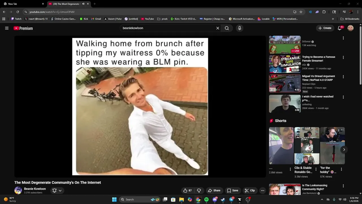This screenshot has height=204, width=362.
Task: Open Spotify from the taskbar
Action: click(206, 199)
